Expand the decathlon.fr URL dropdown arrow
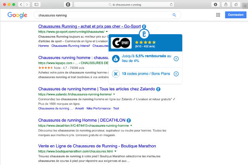Viewport: 248px width, 165px height. point(131,125)
